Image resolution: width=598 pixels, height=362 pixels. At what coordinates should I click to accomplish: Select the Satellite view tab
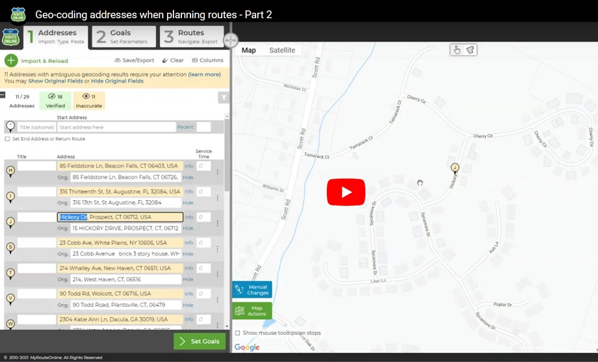pos(282,50)
